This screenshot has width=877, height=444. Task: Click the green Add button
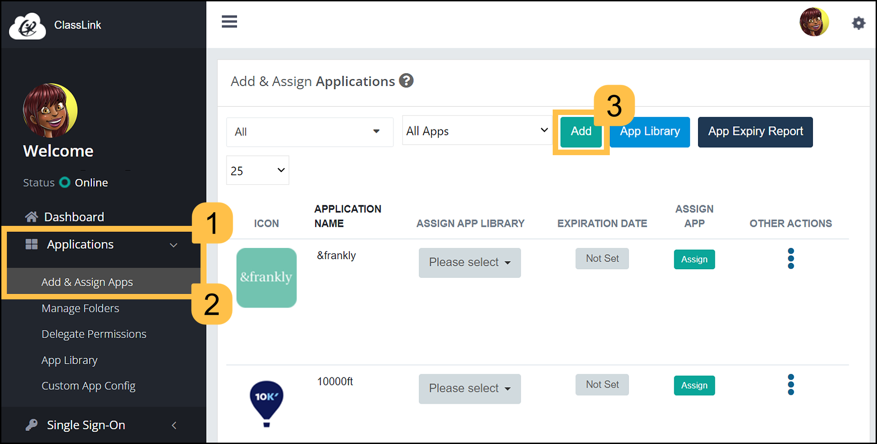[581, 131]
